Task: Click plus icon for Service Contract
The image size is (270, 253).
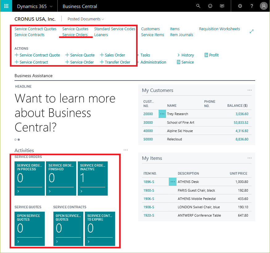Action: pos(17,62)
